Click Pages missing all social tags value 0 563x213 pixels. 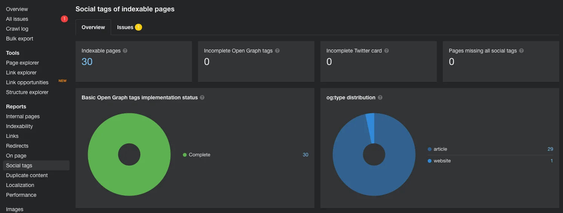[452, 62]
